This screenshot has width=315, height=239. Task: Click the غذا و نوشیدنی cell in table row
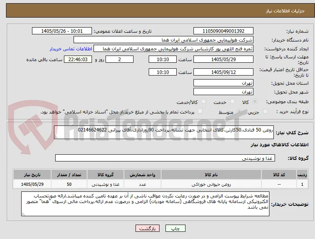pyautogui.click(x=106, y=184)
